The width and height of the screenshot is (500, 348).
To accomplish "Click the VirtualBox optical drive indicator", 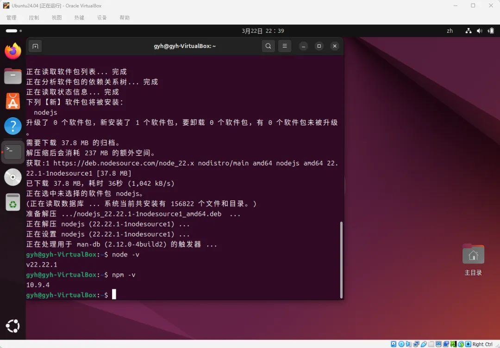I will [401, 344].
